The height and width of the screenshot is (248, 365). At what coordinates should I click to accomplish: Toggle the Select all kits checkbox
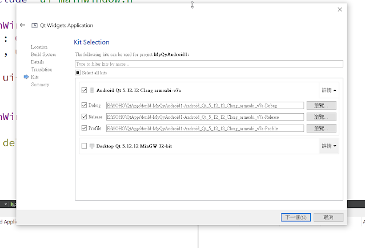coord(78,73)
